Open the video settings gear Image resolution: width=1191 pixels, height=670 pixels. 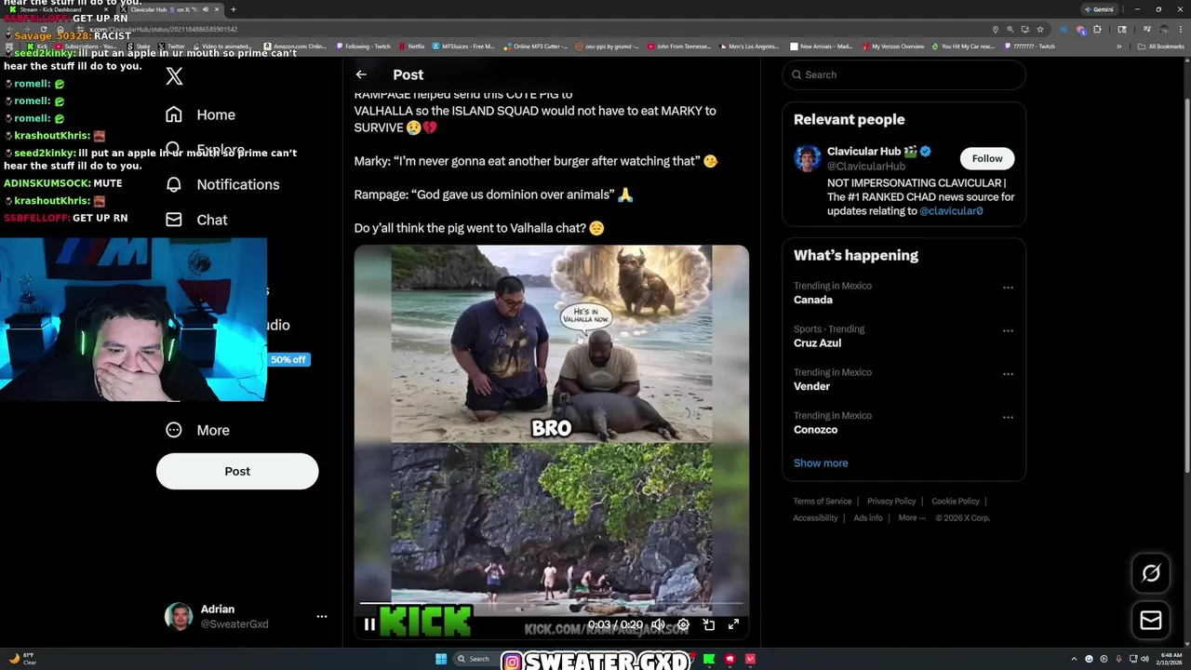(683, 625)
